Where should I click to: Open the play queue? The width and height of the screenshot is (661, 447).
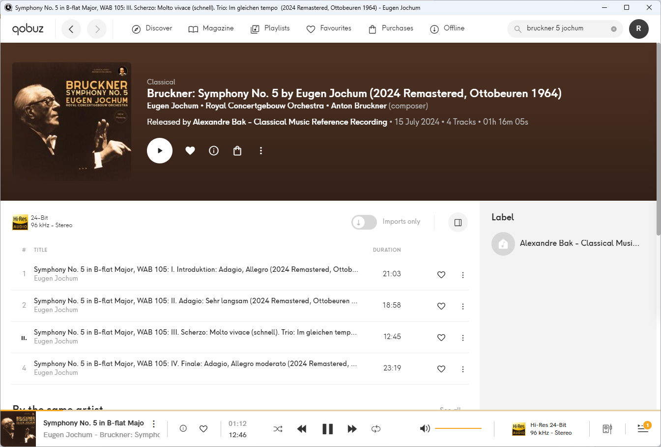click(643, 428)
